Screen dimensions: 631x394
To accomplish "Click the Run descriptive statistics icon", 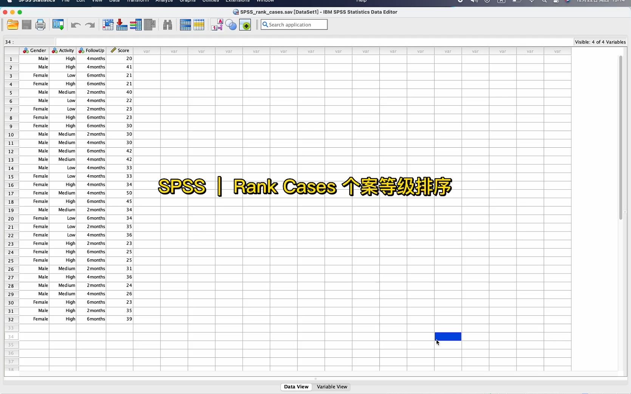I will pyautogui.click(x=150, y=25).
